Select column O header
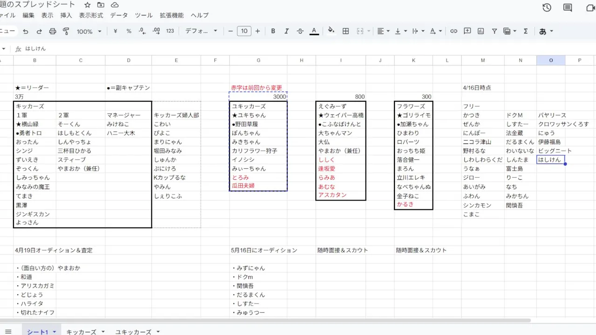Image resolution: width=596 pixels, height=335 pixels. click(551, 60)
